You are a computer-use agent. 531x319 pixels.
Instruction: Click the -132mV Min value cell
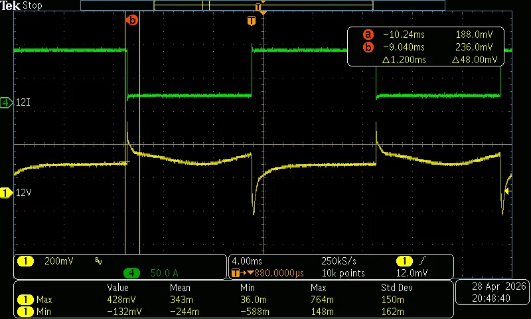point(124,311)
